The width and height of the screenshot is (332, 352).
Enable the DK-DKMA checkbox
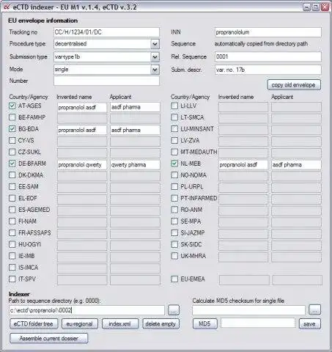(x=12, y=175)
